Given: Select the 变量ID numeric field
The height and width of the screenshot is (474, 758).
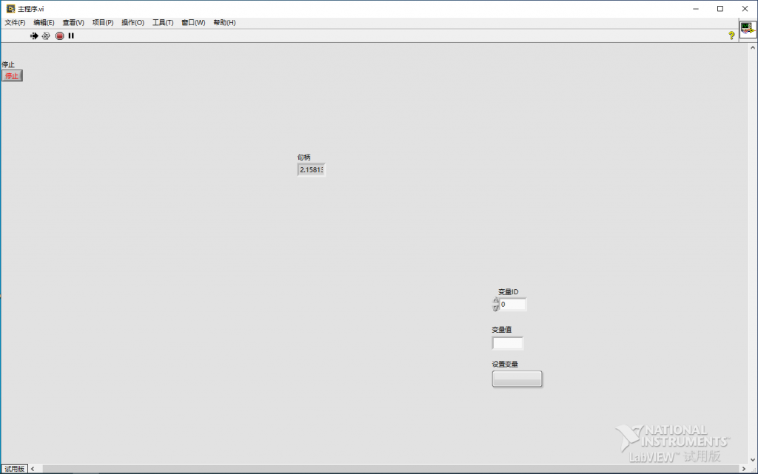Looking at the screenshot, I should [x=513, y=304].
